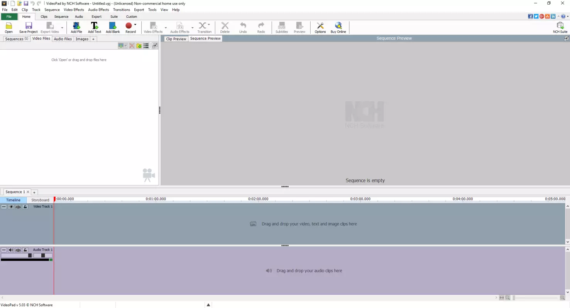Switch to Clip Preview
Image resolution: width=570 pixels, height=308 pixels.
click(x=176, y=39)
